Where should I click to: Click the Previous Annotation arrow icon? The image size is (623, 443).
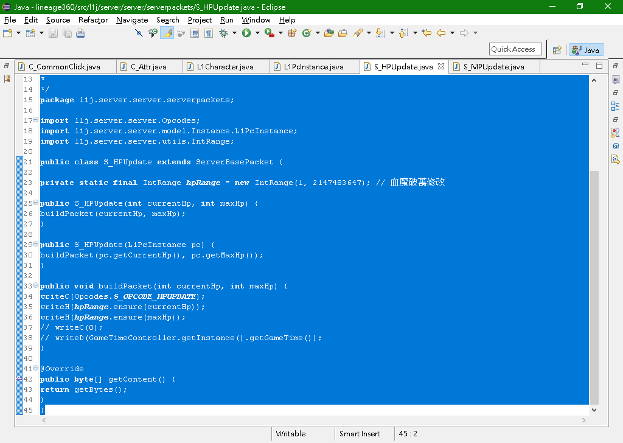403,33
